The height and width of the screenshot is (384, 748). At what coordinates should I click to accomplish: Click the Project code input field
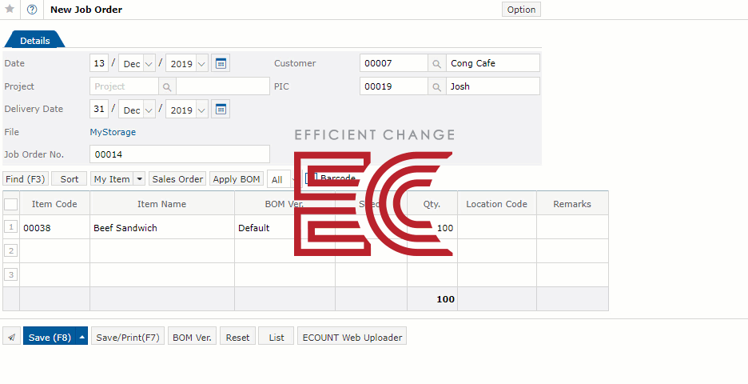click(124, 86)
